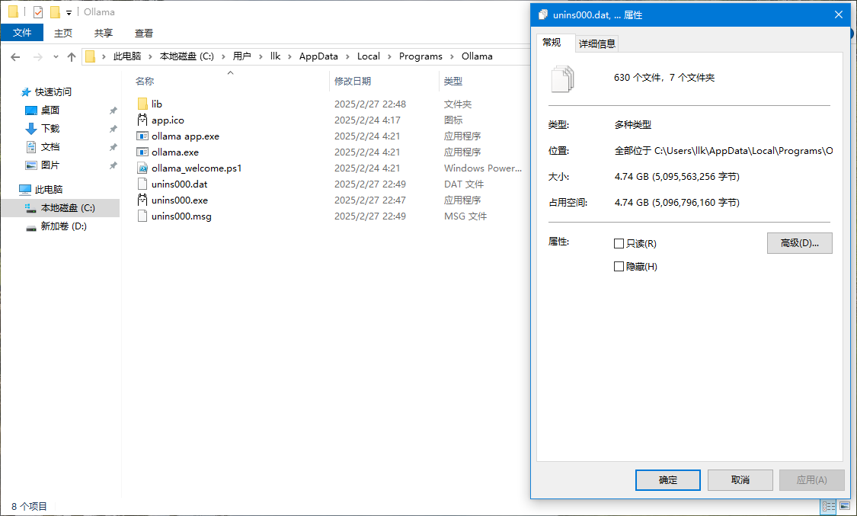Switch to the 详细信息 tab
The height and width of the screenshot is (516, 857).
coord(597,43)
